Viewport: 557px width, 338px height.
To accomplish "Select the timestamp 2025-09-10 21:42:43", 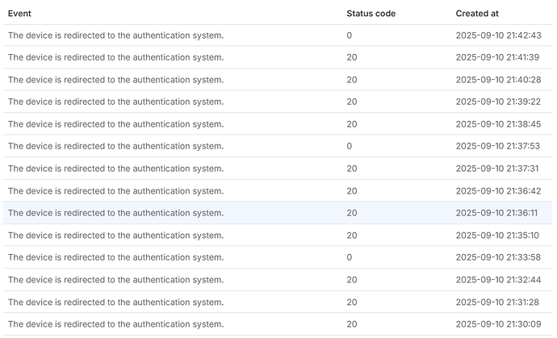I will click(x=503, y=35).
